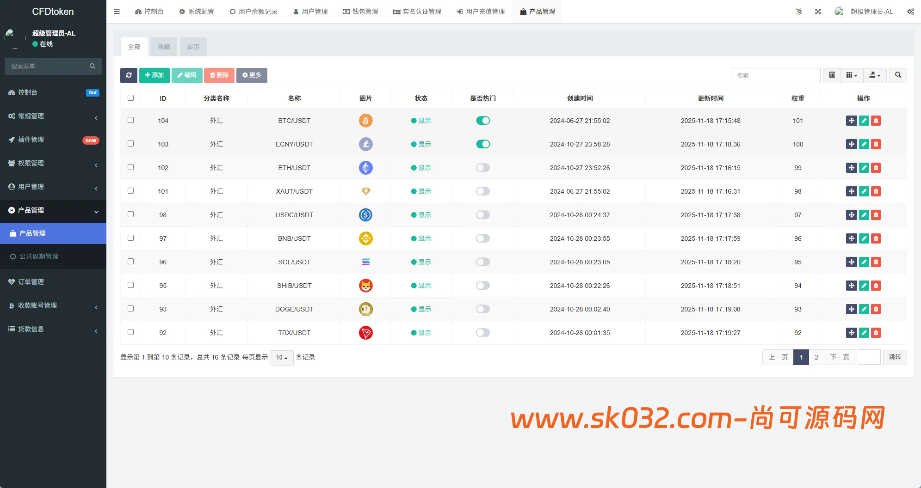This screenshot has height=488, width=921.
Task: Delete the ETH/USDT row via trash icon
Action: click(x=876, y=168)
